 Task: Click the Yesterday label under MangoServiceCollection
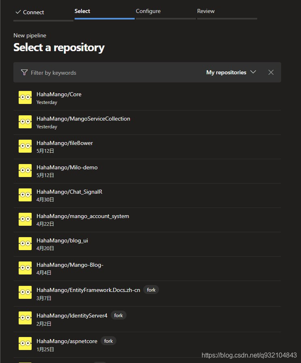point(47,127)
